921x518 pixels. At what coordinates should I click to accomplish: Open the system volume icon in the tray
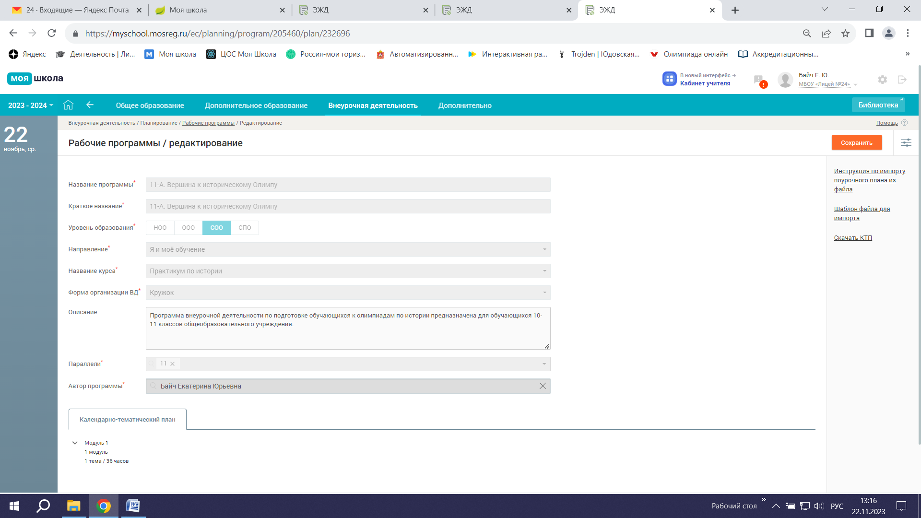click(x=818, y=506)
